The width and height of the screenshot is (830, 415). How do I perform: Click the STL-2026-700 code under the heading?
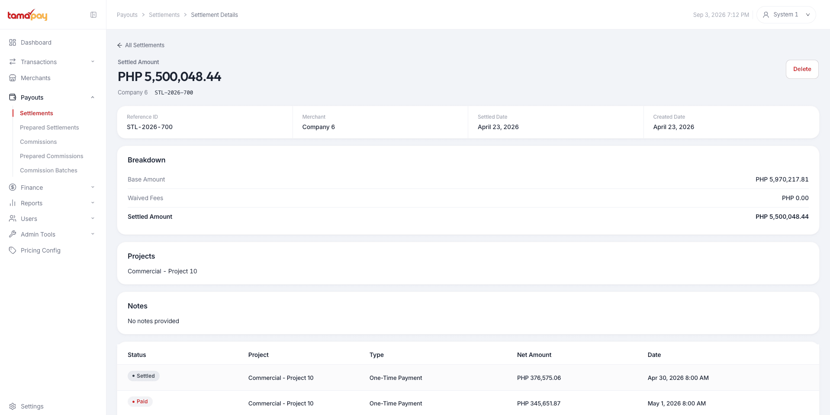point(174,93)
